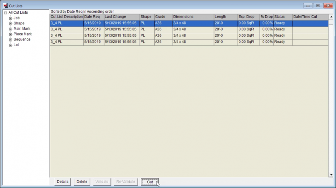Sort by Last Change column header
The width and height of the screenshot is (336, 188).
[x=122, y=17]
